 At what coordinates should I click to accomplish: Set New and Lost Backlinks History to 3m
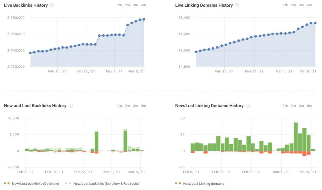[x=135, y=106]
